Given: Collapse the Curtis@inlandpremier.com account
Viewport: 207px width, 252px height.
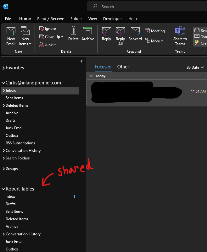Looking at the screenshot, I should [3, 83].
